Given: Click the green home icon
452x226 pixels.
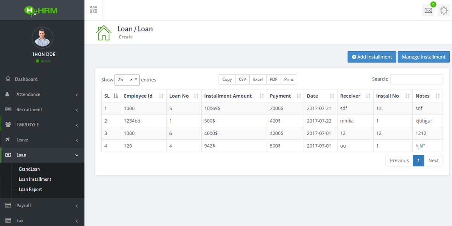Looking at the screenshot, I should point(104,33).
